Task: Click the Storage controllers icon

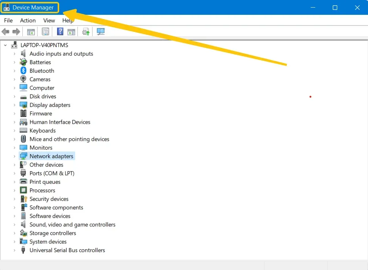Action: (x=23, y=233)
